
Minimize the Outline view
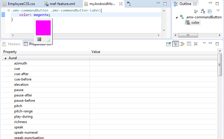click(x=210, y=3)
